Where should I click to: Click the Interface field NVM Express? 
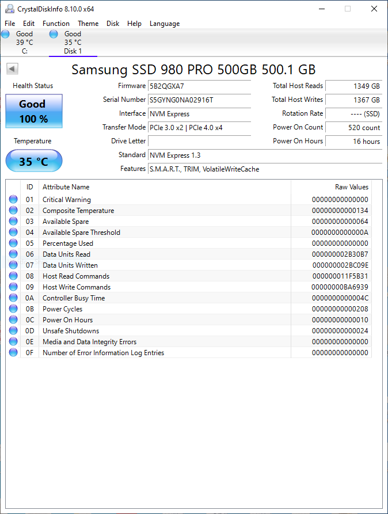[x=199, y=114]
